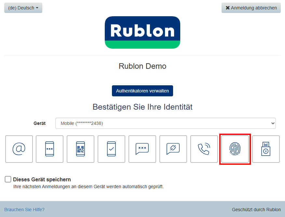Click the 'Rublon Demo' title
The height and width of the screenshot is (217, 285).
142,66
